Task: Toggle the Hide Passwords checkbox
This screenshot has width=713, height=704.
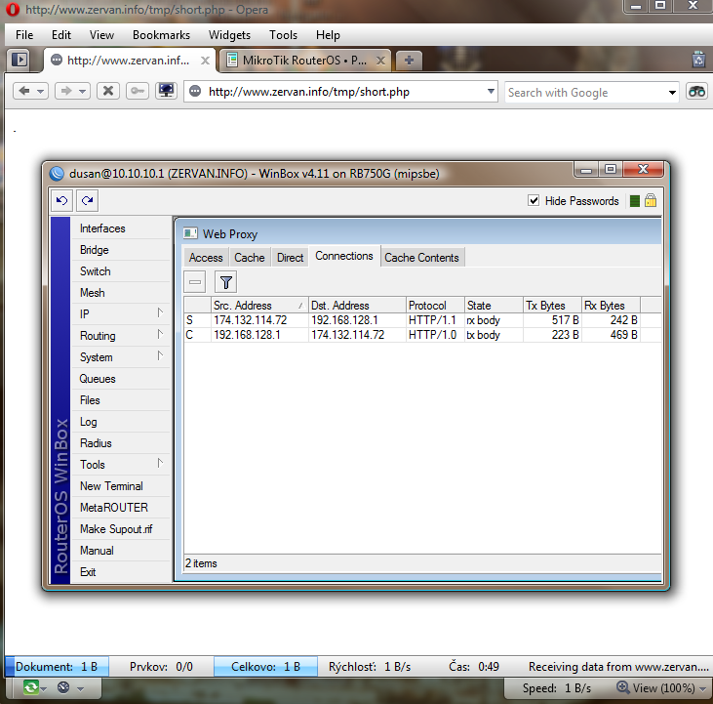Action: 534,201
